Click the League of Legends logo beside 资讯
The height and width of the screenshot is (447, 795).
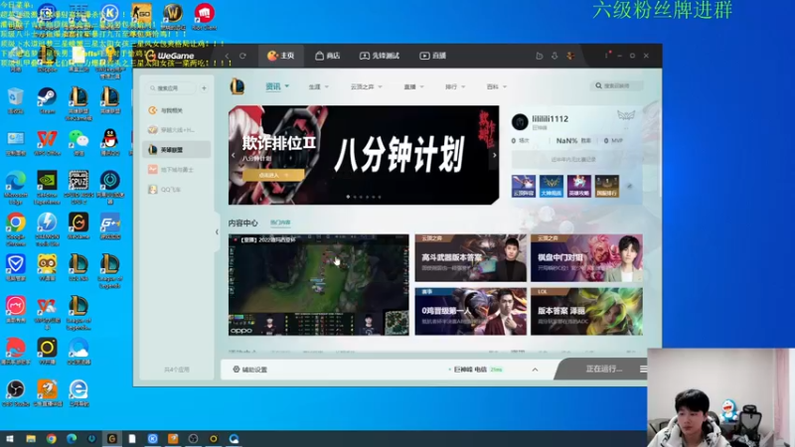[238, 86]
